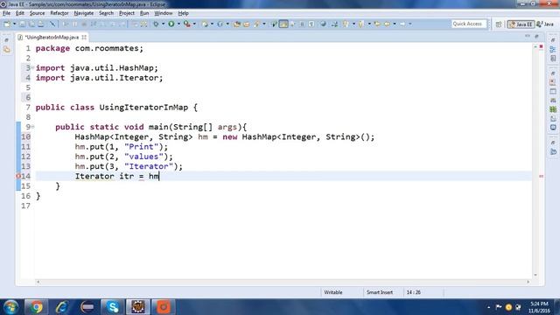Open the File menu
Image resolution: width=560 pixels, height=315 pixels.
coord(6,13)
